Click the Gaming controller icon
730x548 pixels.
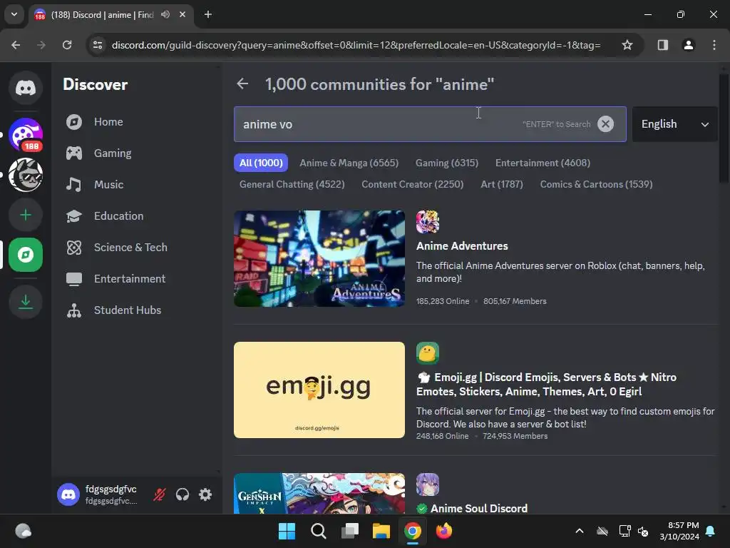(x=74, y=153)
